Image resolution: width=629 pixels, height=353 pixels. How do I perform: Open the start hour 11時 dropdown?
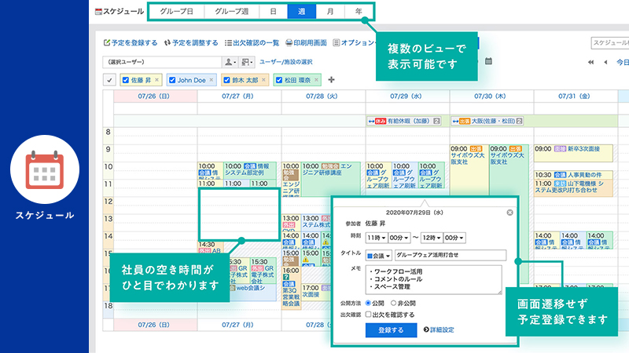[x=377, y=237]
